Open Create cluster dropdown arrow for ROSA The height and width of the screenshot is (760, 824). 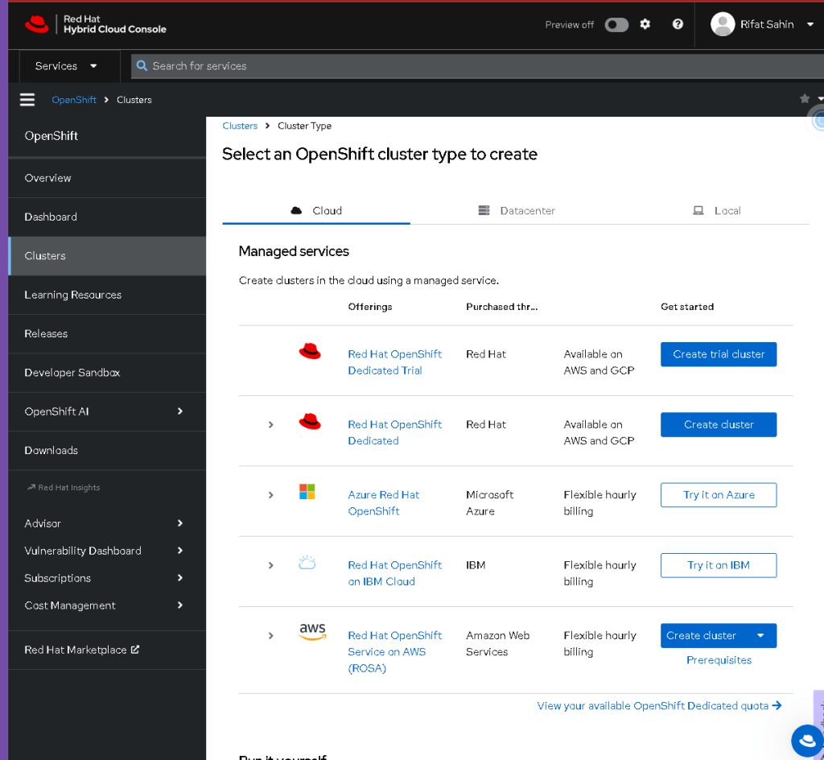pyautogui.click(x=760, y=635)
